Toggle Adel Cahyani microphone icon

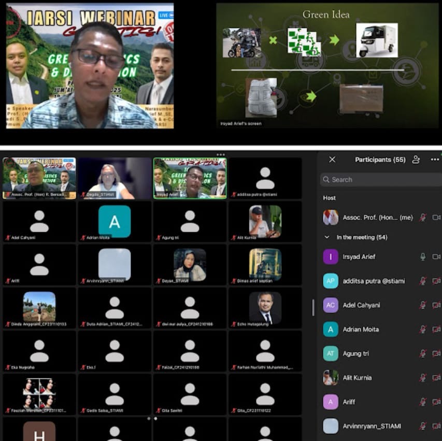(422, 305)
